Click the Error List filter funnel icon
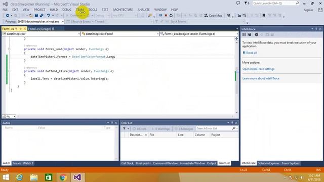Viewport: 324px width, 182px height. 125,128
